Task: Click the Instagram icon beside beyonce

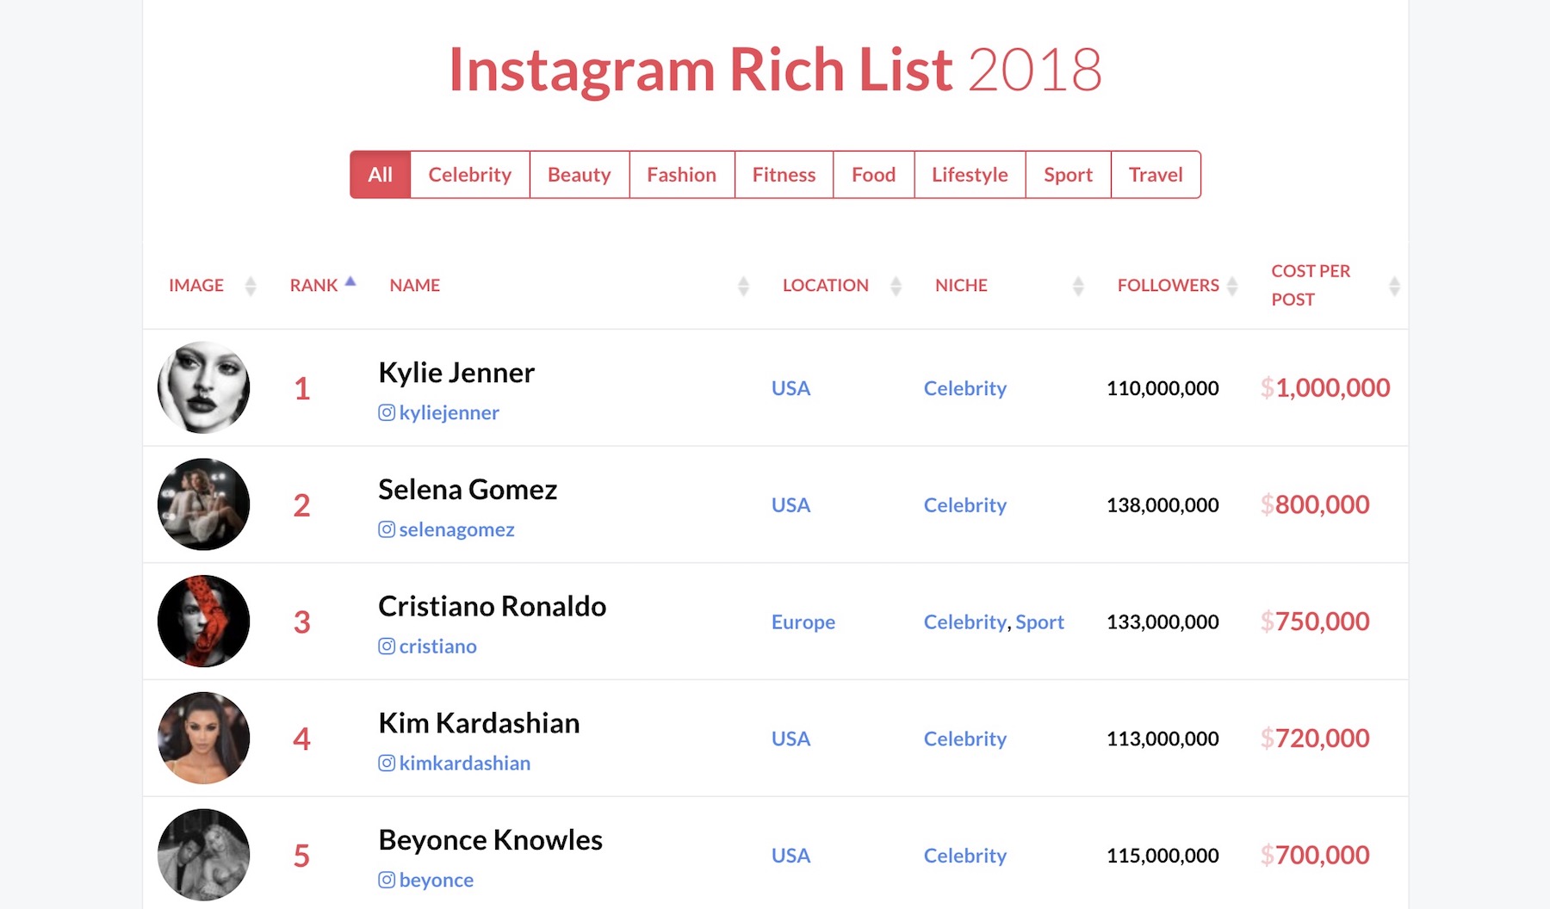Action: tap(387, 880)
